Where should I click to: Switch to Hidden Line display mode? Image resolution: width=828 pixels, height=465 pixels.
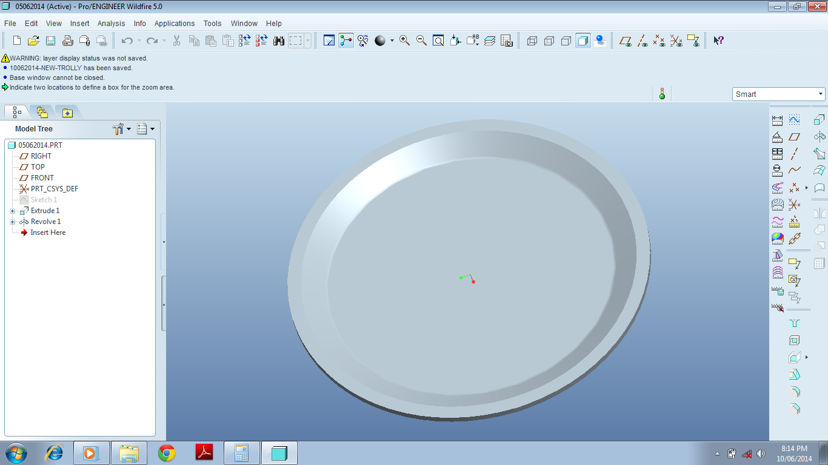549,41
